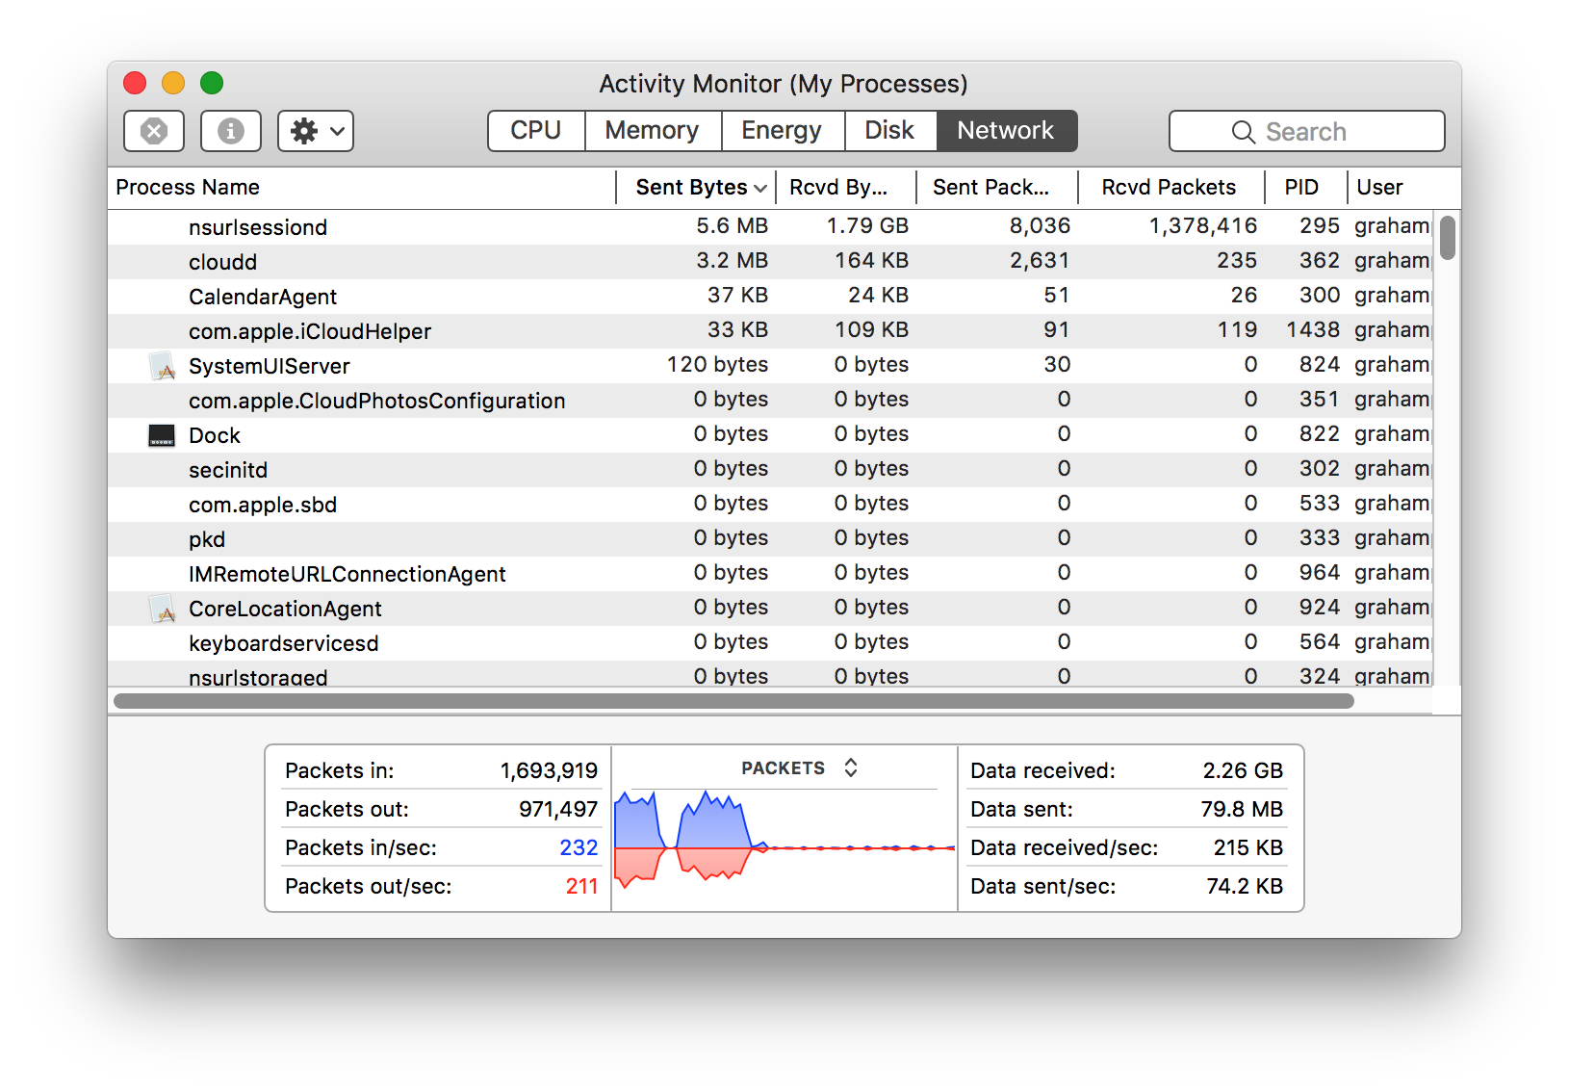Select the SystemUIServer process name

pyautogui.click(x=269, y=366)
